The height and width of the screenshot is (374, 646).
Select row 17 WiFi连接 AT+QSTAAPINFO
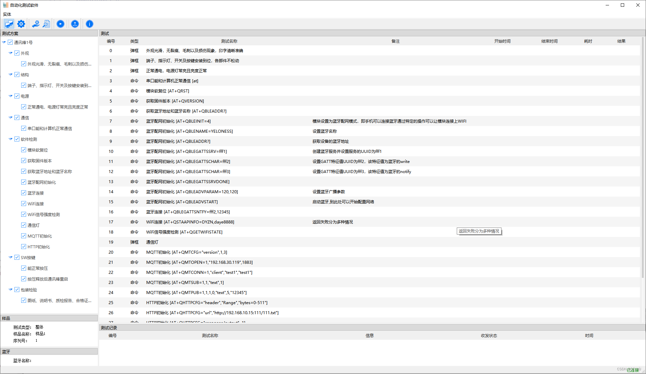[x=370, y=222]
